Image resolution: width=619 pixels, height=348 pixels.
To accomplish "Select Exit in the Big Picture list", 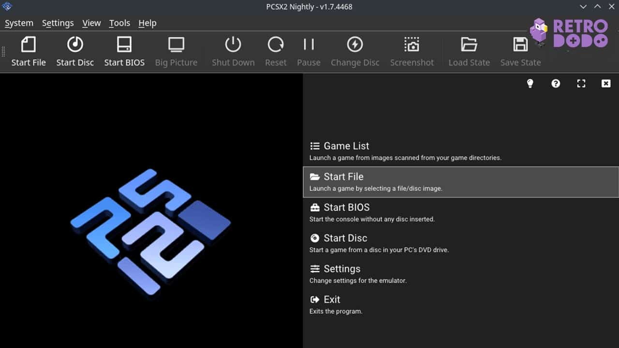I will 461,305.
